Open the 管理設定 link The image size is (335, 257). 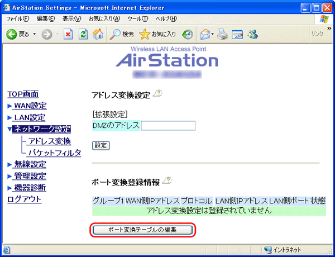click(x=30, y=176)
